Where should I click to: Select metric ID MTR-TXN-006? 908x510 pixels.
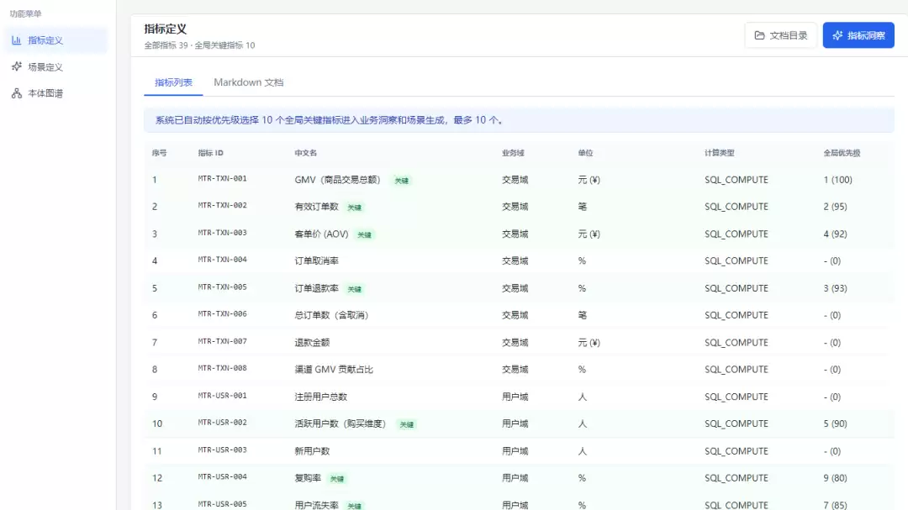[222, 314]
